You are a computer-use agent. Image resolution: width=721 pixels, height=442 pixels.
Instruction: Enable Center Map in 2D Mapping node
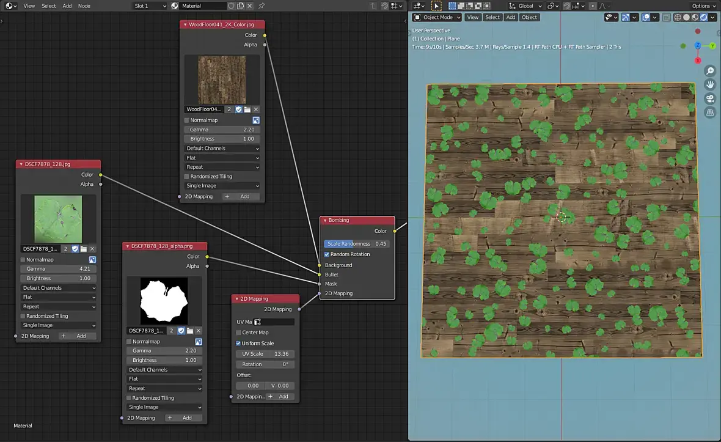click(x=238, y=333)
